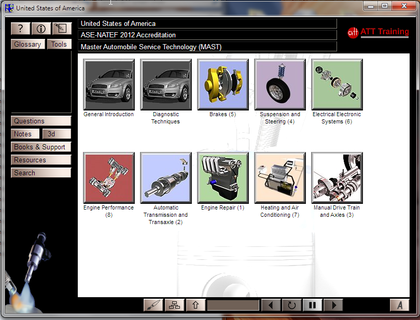Open Manual Drive Train and Axles (3) icon
Image resolution: width=420 pixels, height=320 pixels.
click(337, 178)
